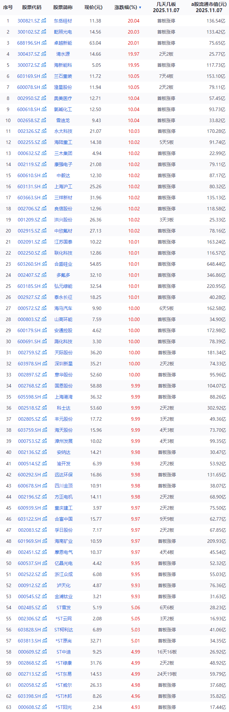Click the trend chart icon for 603169.SH
229x712 pixels.
coord(44,76)
